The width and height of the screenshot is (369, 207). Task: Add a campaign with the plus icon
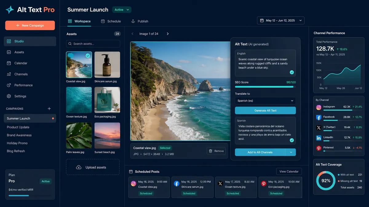(x=49, y=109)
